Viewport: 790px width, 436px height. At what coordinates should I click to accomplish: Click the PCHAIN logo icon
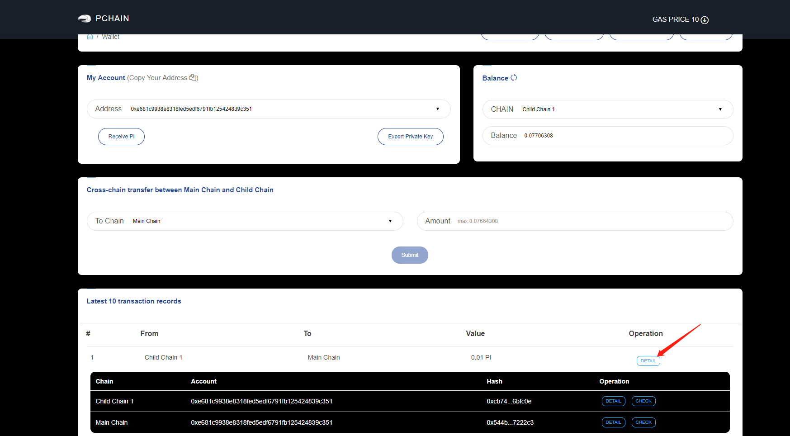coord(85,19)
